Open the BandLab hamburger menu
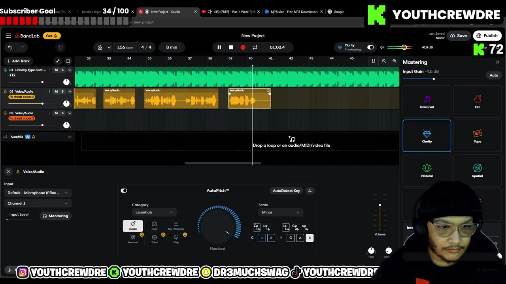 [8, 35]
